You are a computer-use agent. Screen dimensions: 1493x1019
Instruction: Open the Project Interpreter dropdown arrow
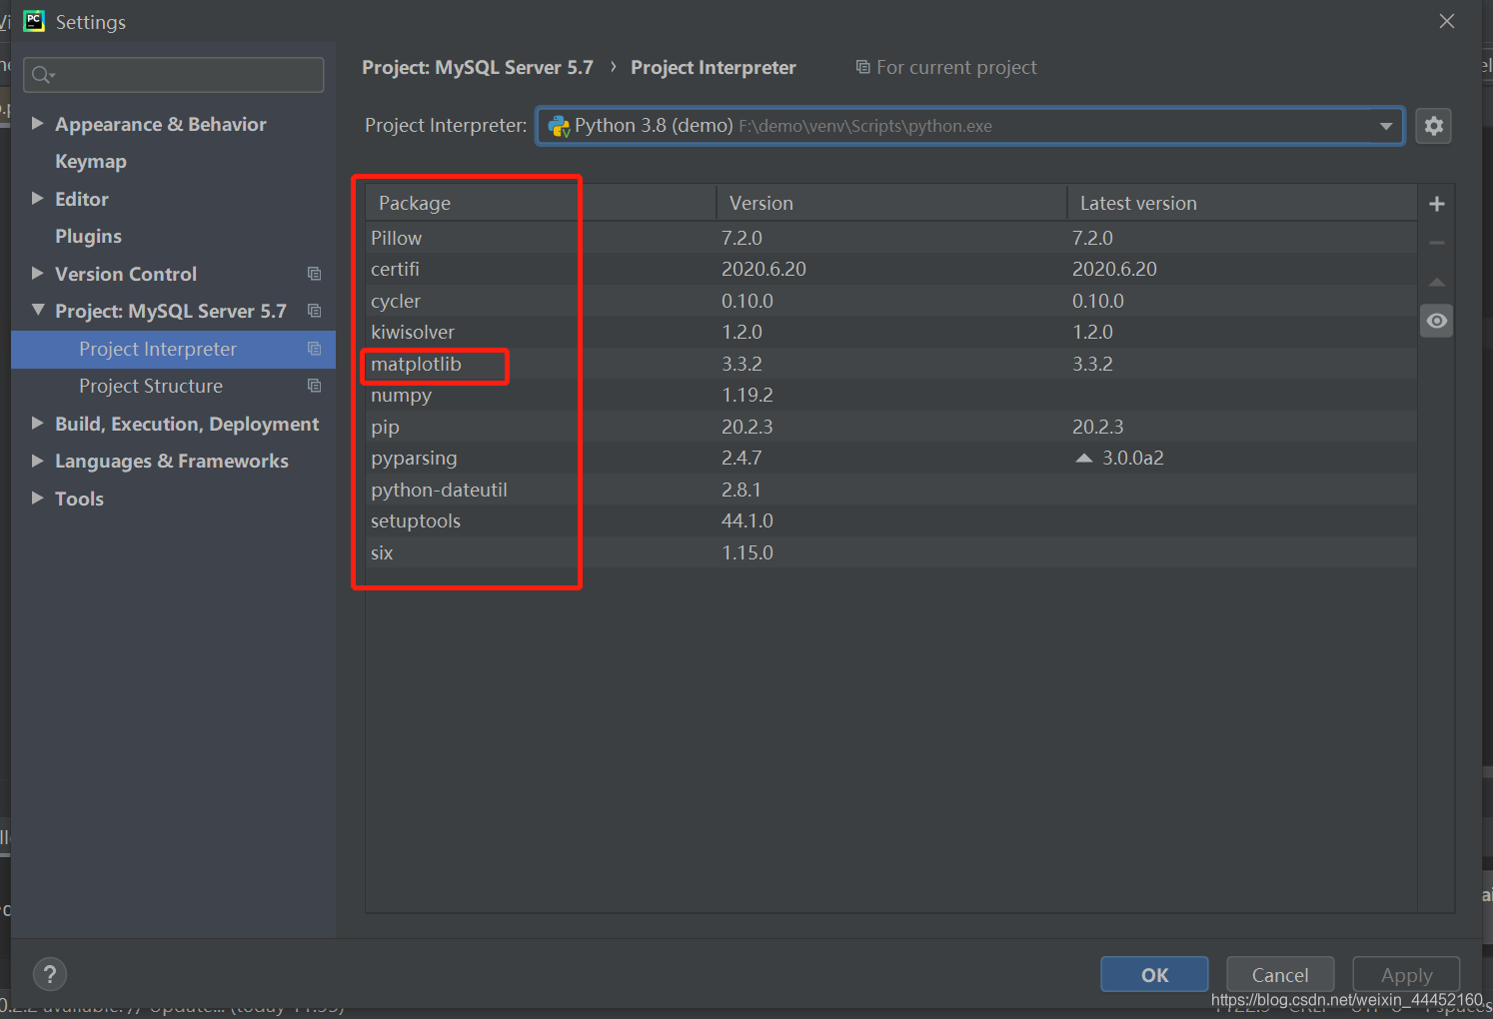click(x=1386, y=126)
